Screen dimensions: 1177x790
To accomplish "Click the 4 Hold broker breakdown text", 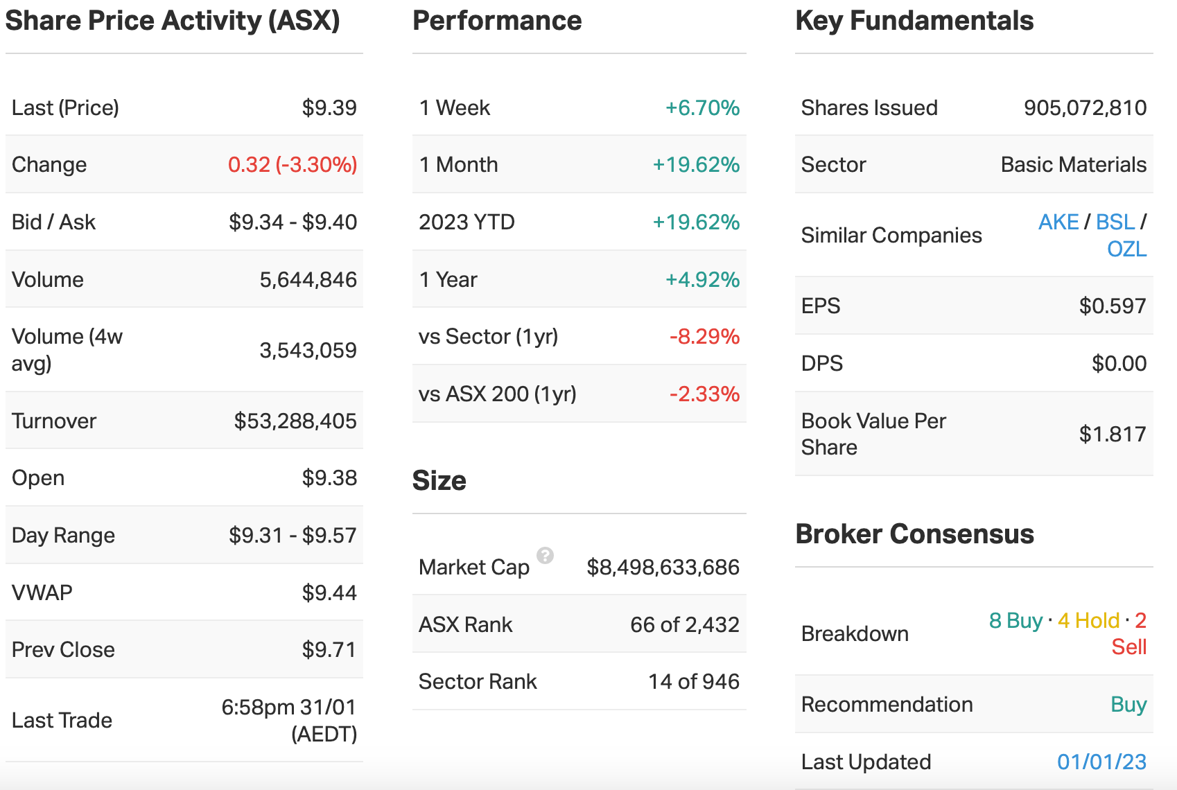I will tap(1088, 620).
